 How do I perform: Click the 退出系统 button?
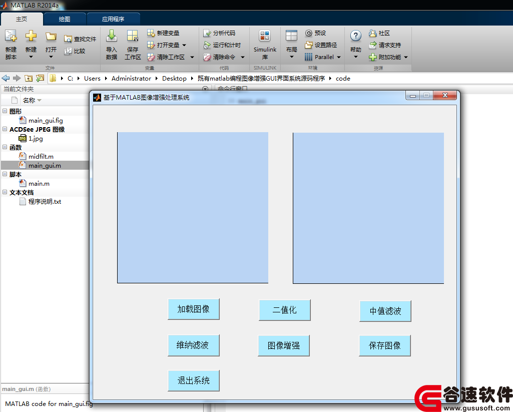(193, 380)
